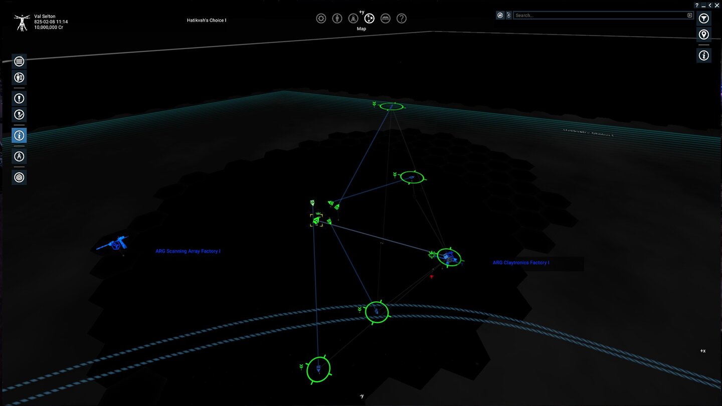The height and width of the screenshot is (406, 722).
Task: Open the Property Owned panel
Action: coord(19,77)
